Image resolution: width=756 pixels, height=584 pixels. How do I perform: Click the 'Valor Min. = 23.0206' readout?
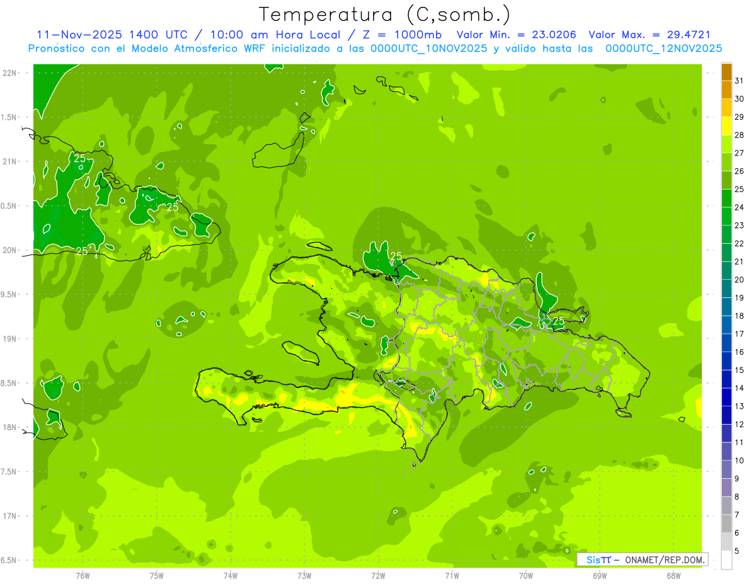tap(517, 35)
